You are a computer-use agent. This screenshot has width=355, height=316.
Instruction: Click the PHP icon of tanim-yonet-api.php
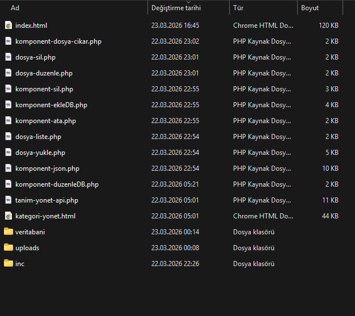[9, 200]
